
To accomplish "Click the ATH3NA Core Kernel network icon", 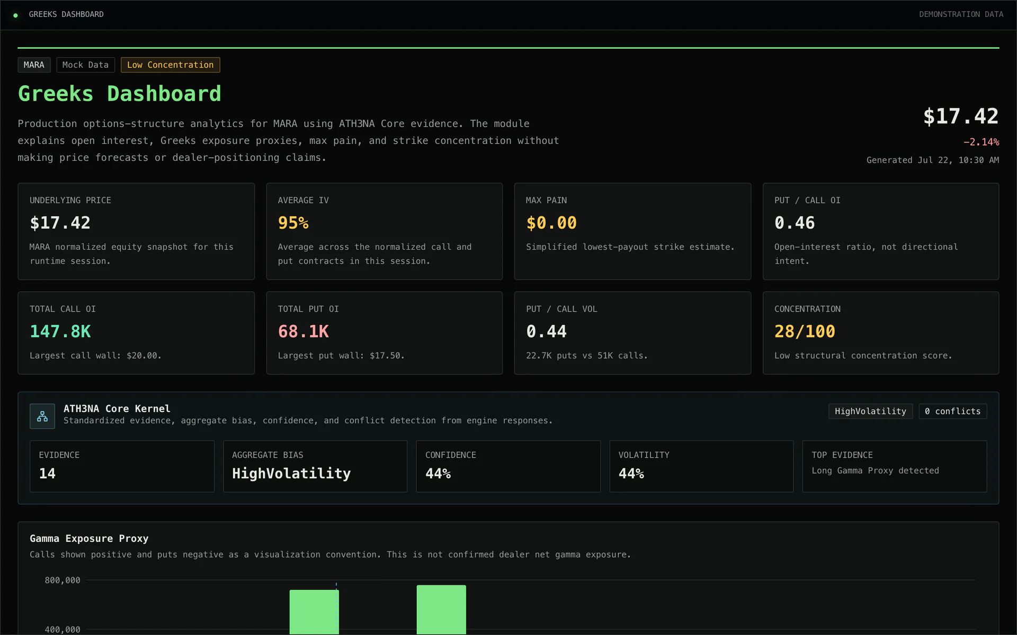I will click(42, 416).
